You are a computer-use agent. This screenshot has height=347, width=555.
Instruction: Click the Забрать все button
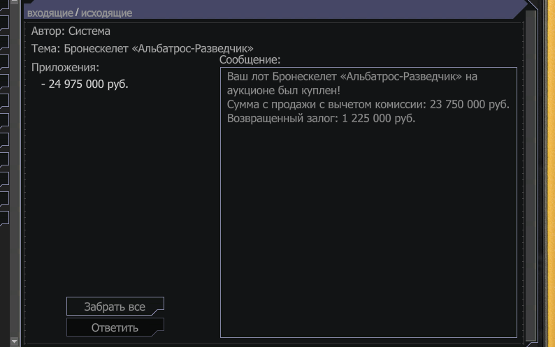[x=115, y=307]
